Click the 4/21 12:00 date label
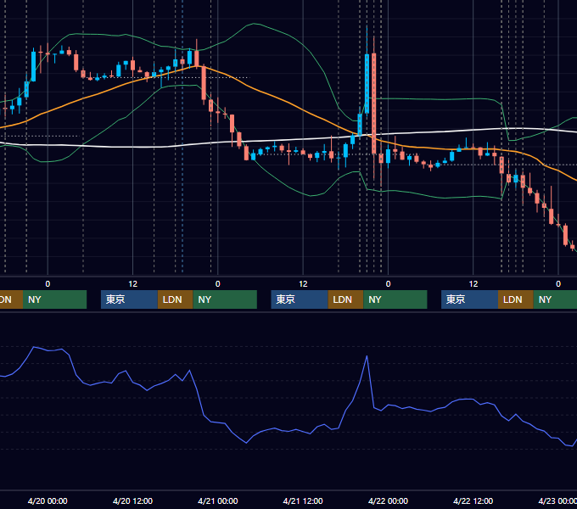 click(303, 501)
